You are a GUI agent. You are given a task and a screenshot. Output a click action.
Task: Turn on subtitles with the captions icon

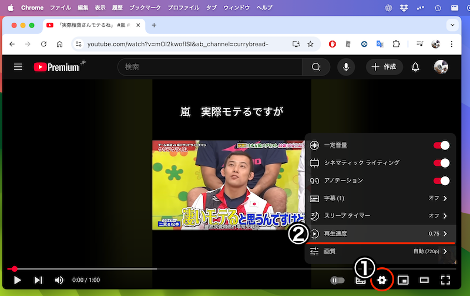[x=360, y=280]
